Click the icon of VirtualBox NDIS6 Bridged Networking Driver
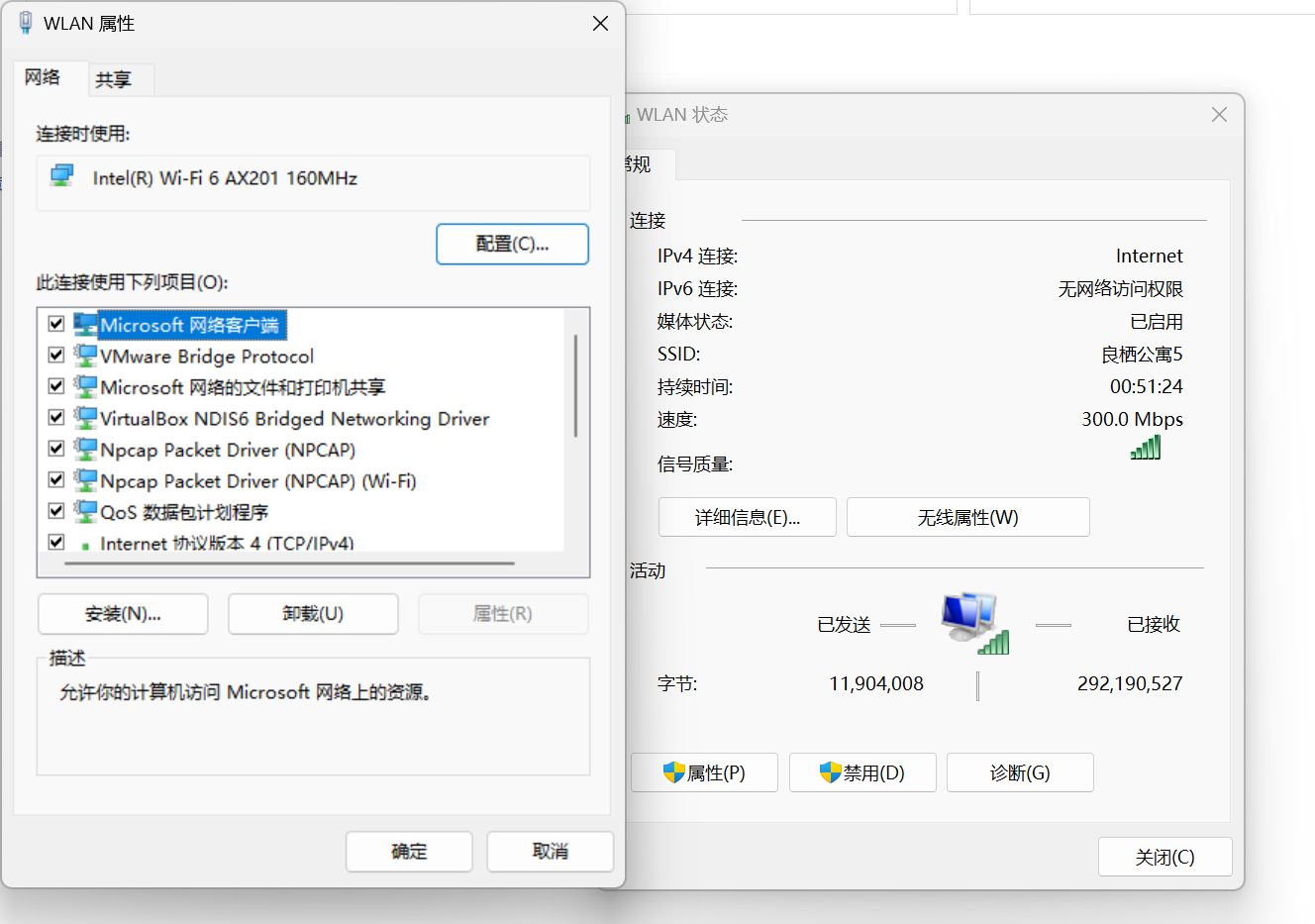 click(86, 418)
